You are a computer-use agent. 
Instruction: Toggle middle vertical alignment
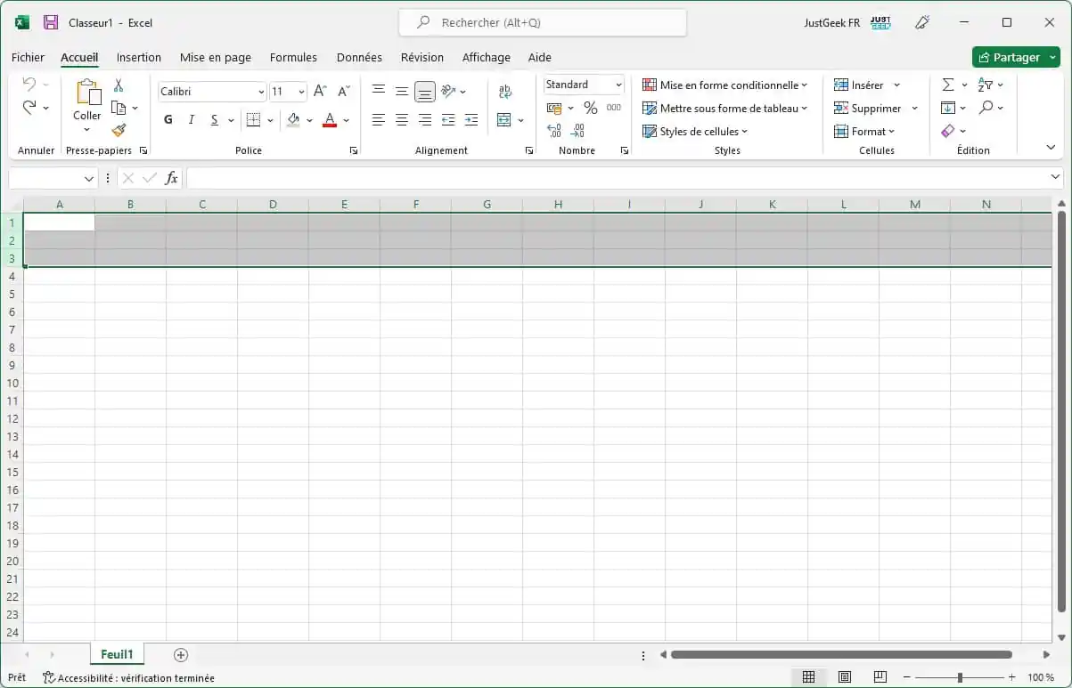[402, 91]
